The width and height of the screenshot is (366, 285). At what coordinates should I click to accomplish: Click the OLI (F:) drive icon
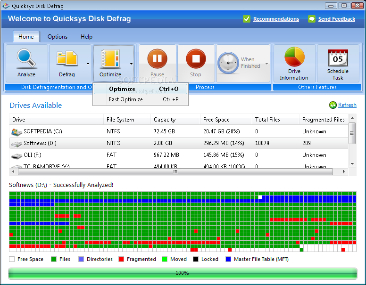point(17,156)
